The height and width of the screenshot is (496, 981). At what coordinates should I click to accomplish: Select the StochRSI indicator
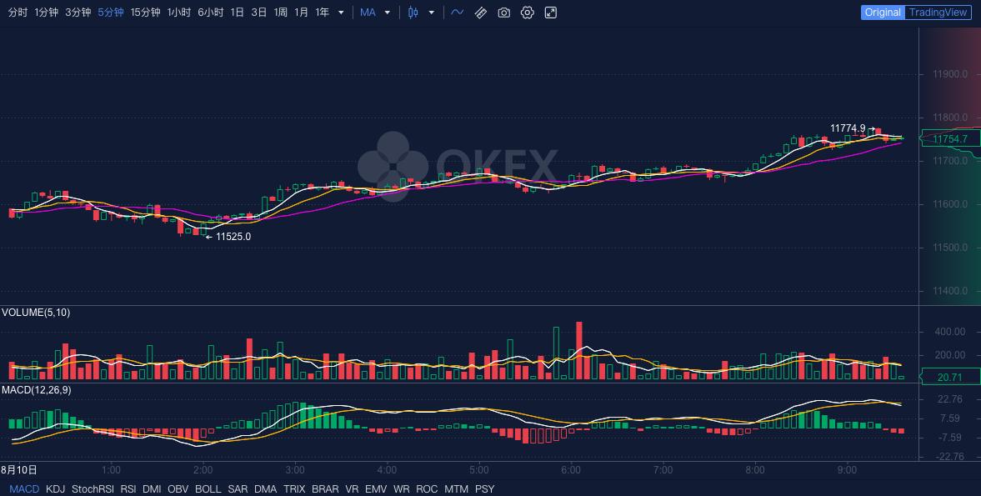93,489
